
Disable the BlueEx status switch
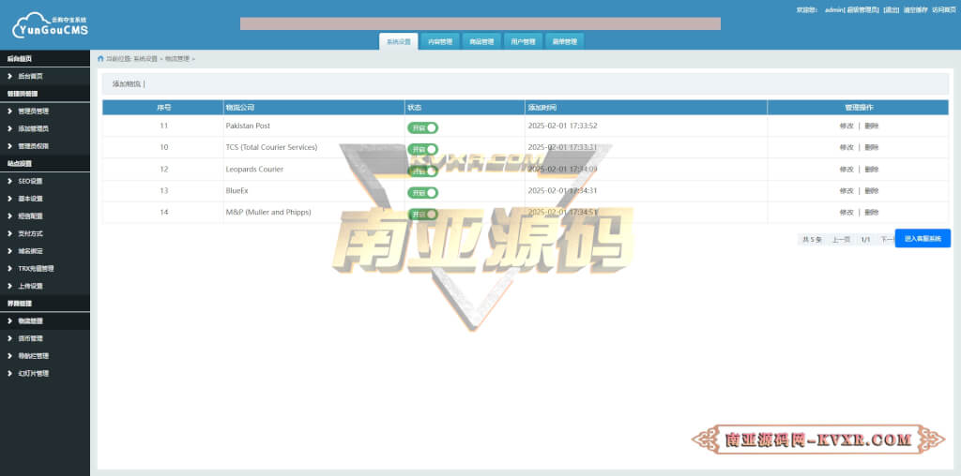pos(423,193)
